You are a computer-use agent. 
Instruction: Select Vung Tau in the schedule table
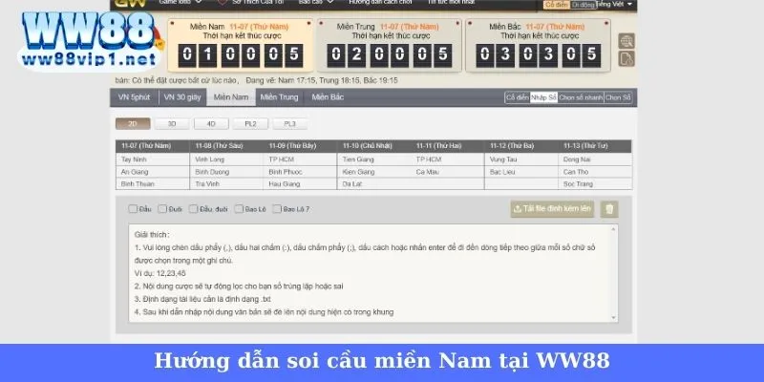tap(503, 159)
